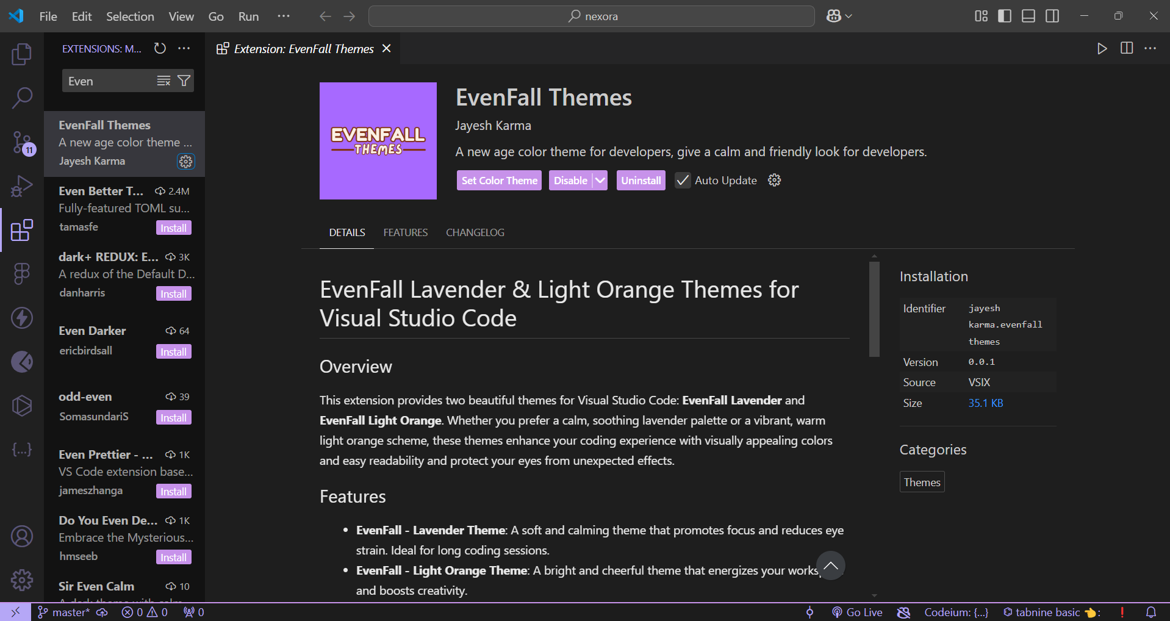The height and width of the screenshot is (621, 1170).
Task: Refresh the extensions list
Action: (160, 48)
